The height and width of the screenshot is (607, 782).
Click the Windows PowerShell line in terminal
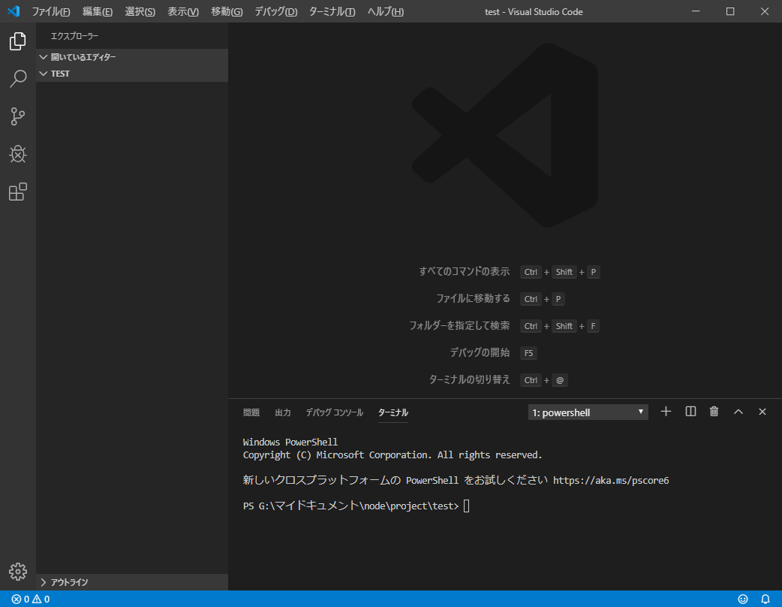coord(290,442)
